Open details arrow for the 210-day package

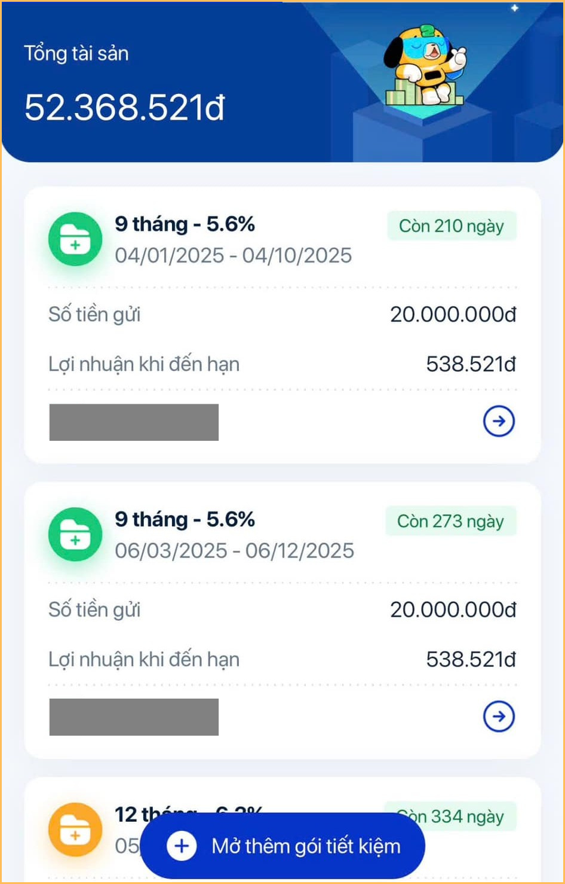pos(499,422)
